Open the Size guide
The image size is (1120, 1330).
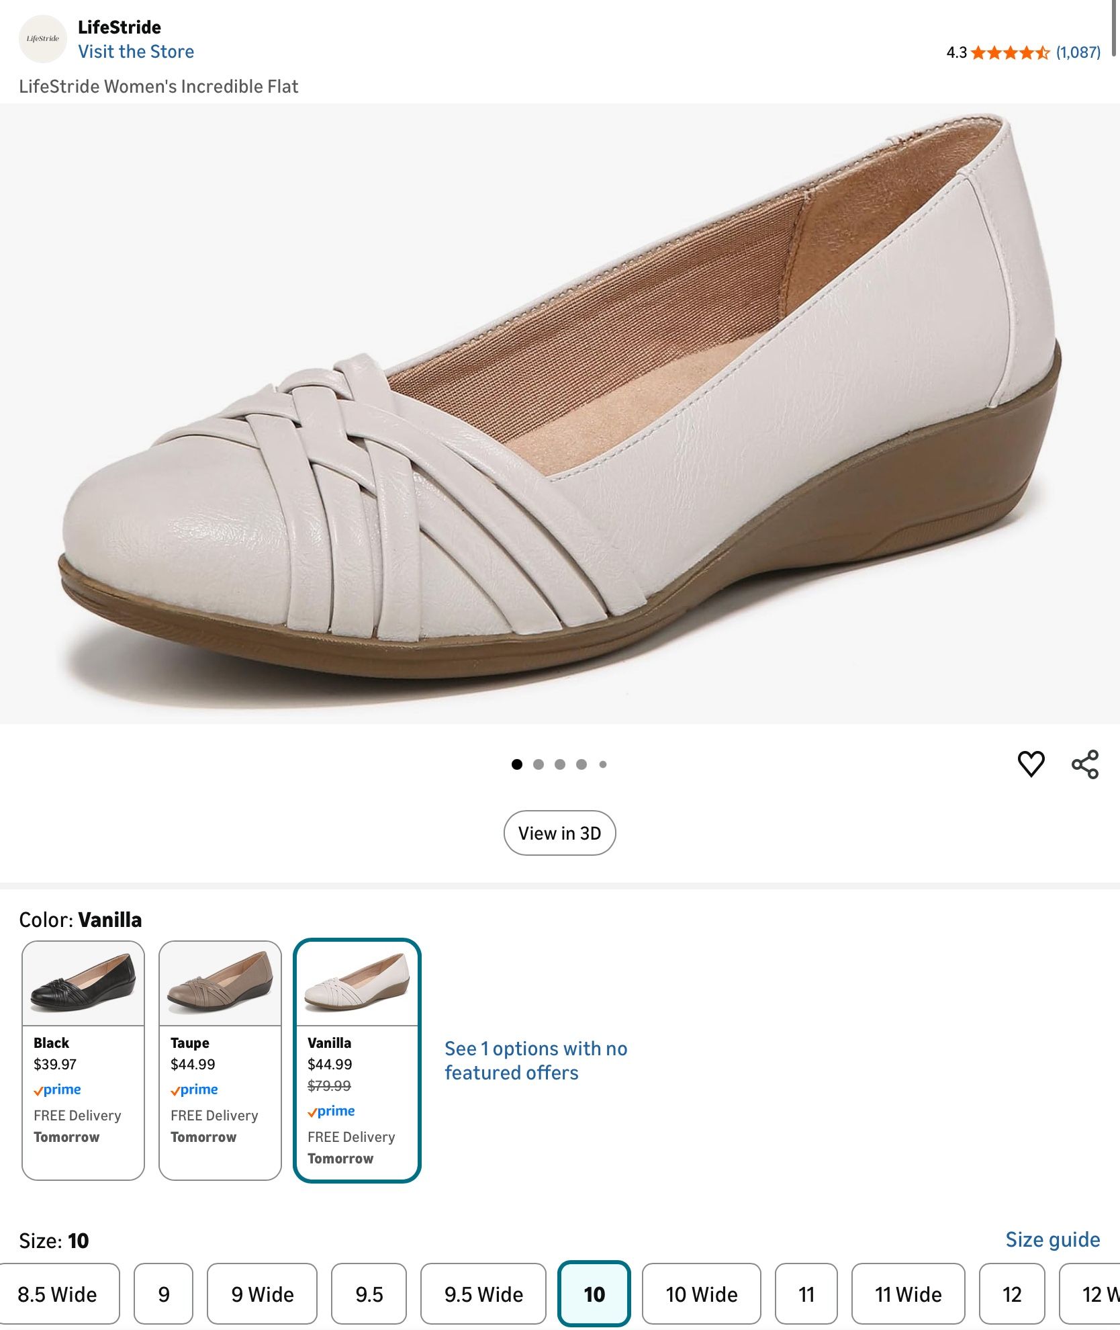coord(1052,1239)
